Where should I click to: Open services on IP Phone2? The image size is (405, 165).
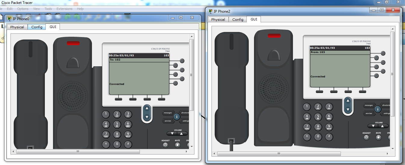[369, 114]
